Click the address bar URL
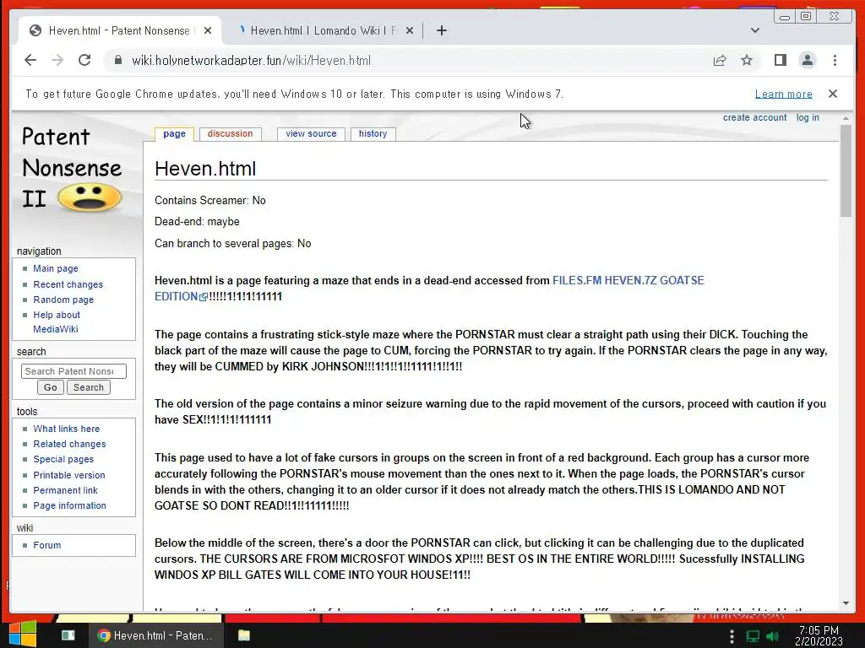 (251, 60)
